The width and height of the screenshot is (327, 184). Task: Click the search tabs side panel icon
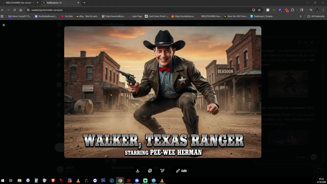[302, 10]
